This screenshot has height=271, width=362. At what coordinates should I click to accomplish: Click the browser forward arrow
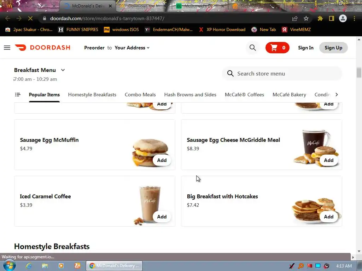pos(19,18)
